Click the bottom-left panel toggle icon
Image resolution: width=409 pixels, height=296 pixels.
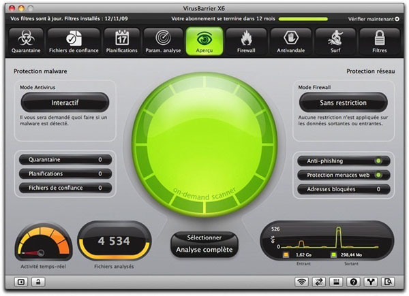[21, 282]
